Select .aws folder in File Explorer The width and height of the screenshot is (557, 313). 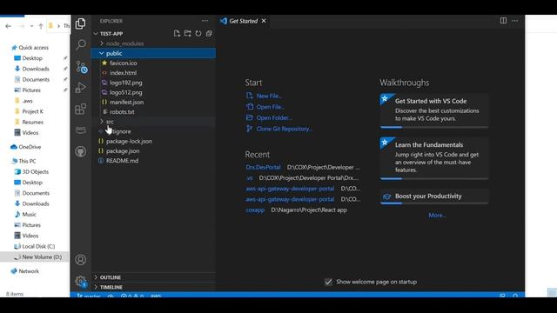coord(27,101)
